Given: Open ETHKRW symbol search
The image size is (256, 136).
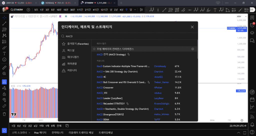Looking at the screenshot, I should pyautogui.click(x=17, y=10).
